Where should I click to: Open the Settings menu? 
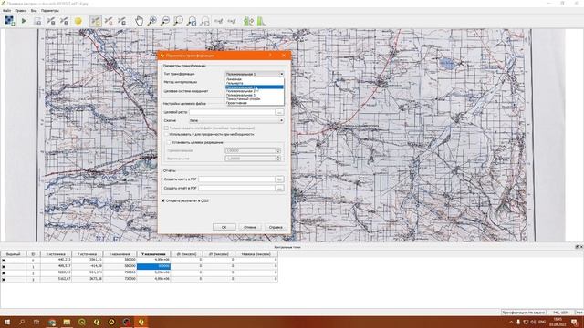pyautogui.click(x=50, y=10)
